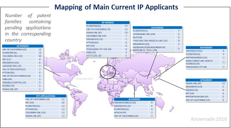Select "COLUMBIA UNI. (US)" in EP PATENTS table
Image resolution: width=231 pixels, height=128 pixels.
click(x=96, y=36)
